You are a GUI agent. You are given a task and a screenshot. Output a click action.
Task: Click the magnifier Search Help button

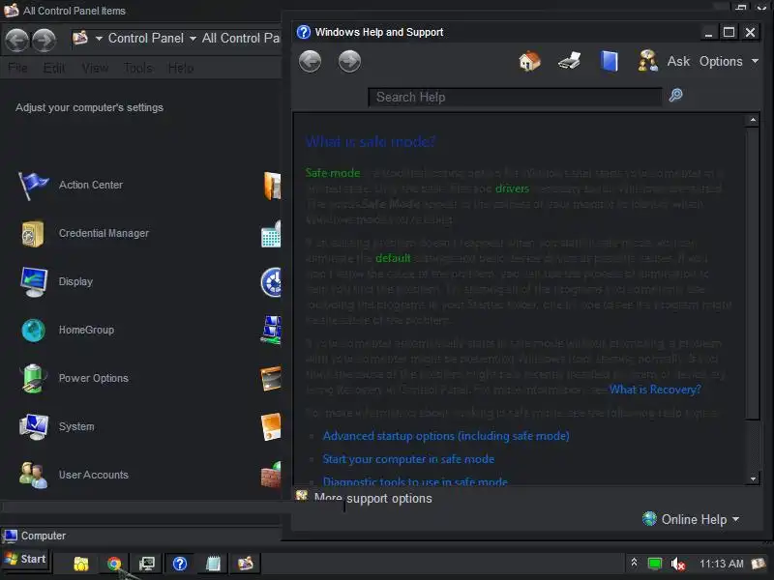click(675, 95)
